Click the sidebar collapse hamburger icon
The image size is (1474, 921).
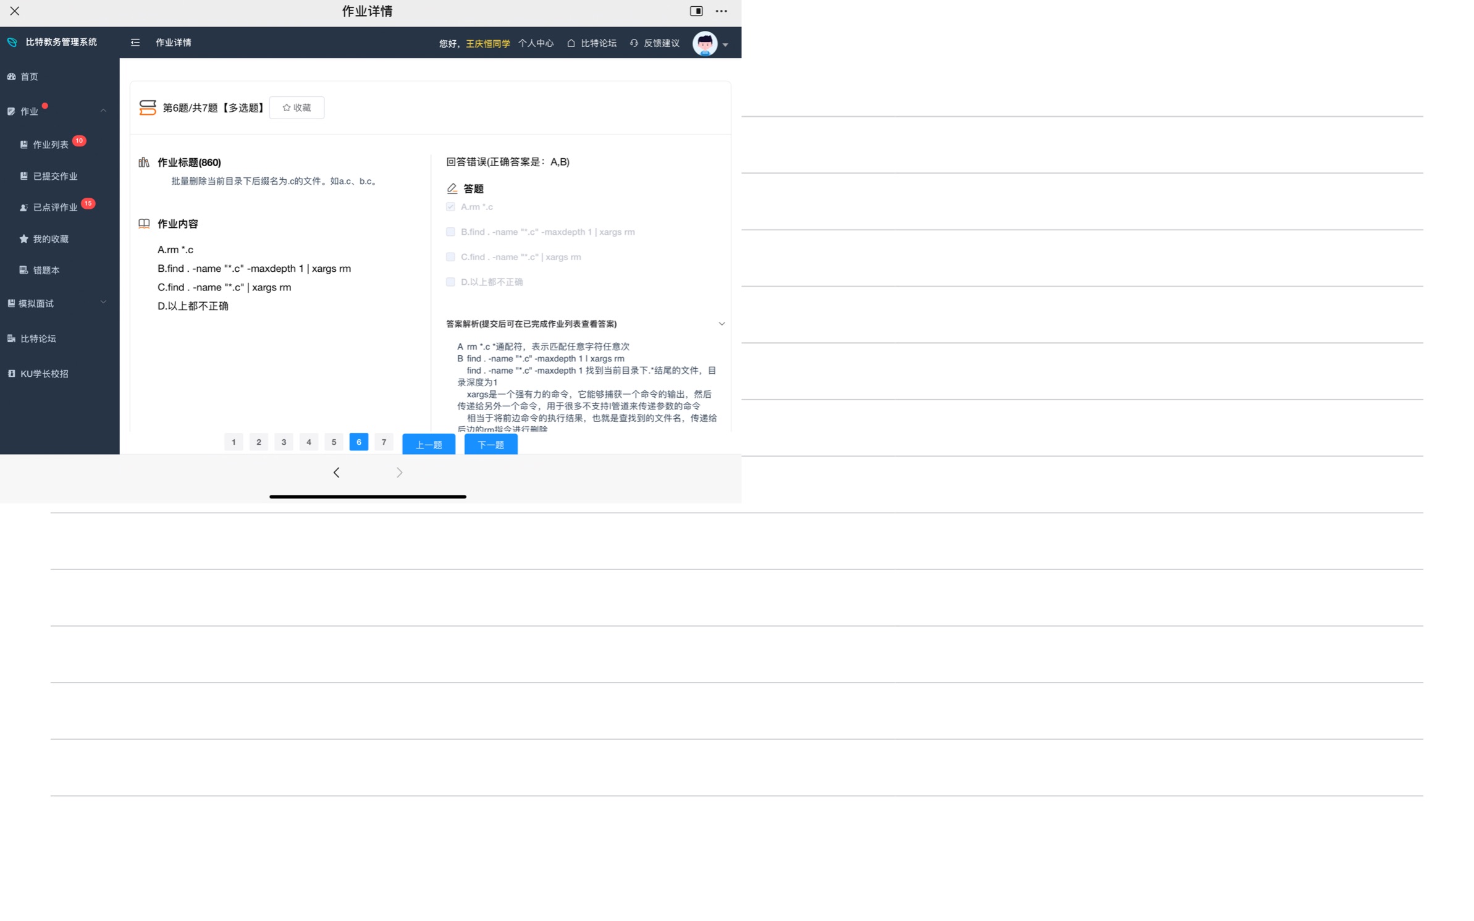point(135,43)
